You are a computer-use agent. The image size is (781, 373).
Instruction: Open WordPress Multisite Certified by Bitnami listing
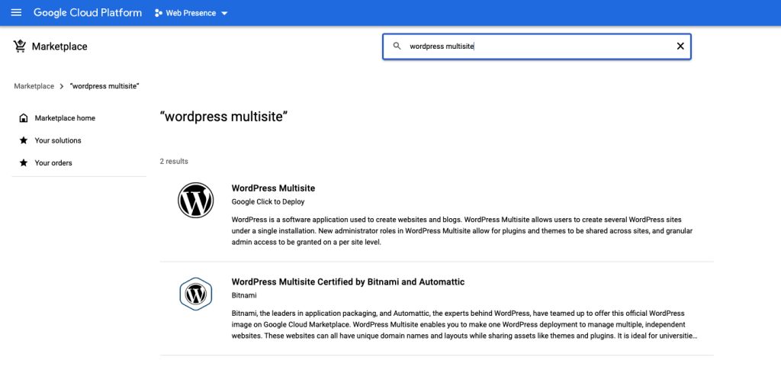click(x=348, y=282)
